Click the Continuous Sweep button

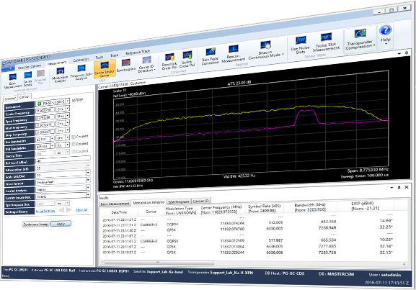pos(36,225)
